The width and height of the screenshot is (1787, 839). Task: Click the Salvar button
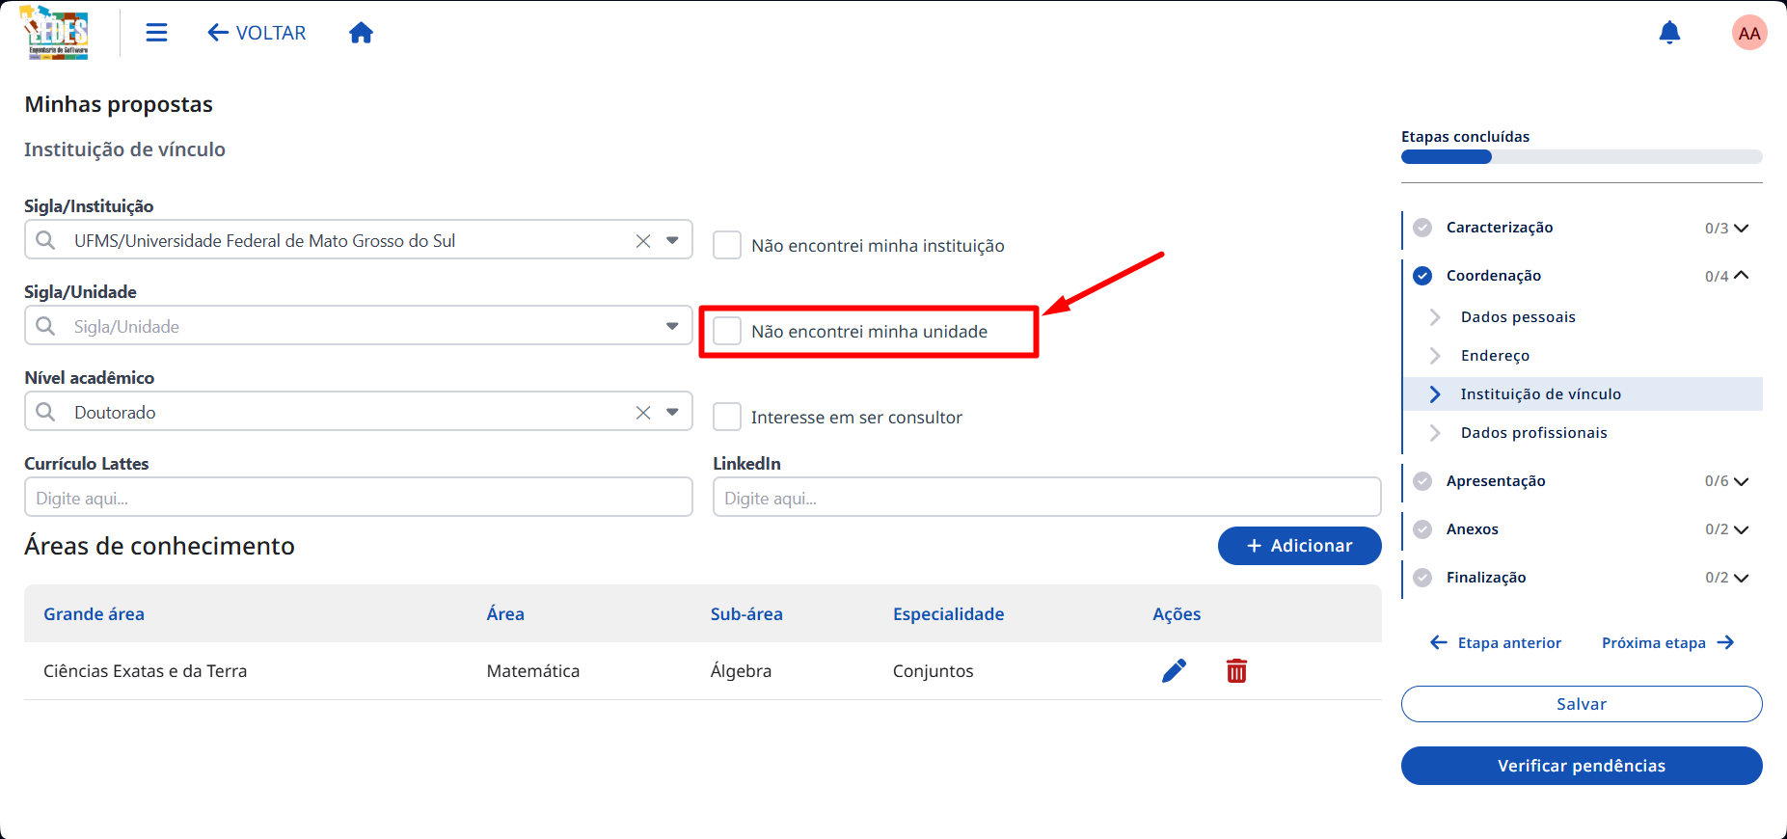pos(1582,704)
